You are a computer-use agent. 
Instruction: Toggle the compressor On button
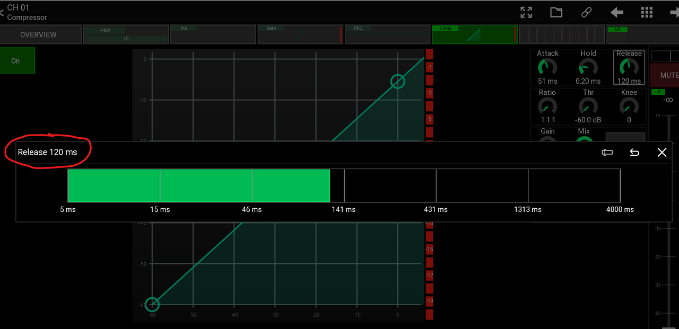click(17, 60)
